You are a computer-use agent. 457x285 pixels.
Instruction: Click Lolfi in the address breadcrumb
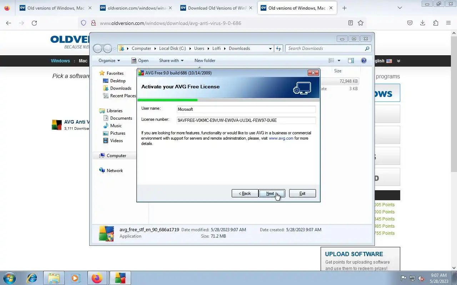point(216,48)
